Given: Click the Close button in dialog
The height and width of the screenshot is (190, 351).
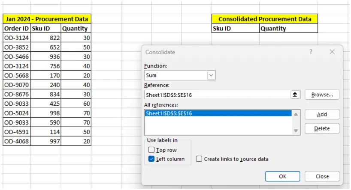Looking at the screenshot, I should click(x=322, y=176).
